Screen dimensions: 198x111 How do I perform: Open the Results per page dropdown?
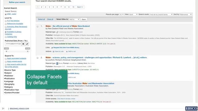coord(122,14)
